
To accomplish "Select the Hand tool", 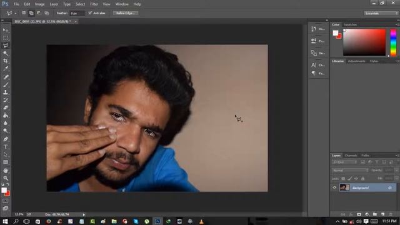I will 6,171.
